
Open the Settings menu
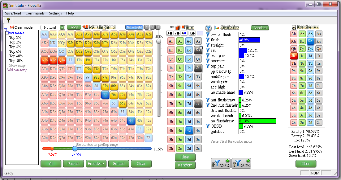pos(55,13)
